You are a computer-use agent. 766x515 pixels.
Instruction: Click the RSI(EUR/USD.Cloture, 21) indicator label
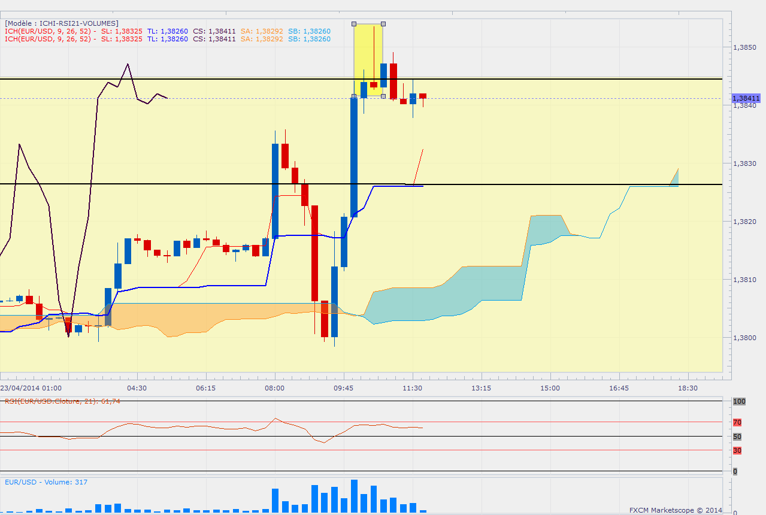63,401
